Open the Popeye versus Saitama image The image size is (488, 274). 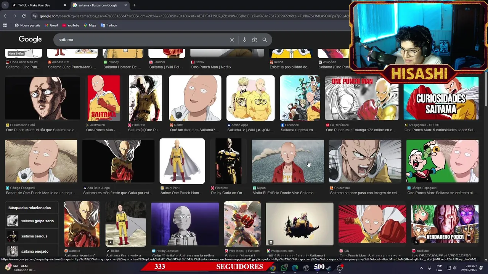point(443,161)
